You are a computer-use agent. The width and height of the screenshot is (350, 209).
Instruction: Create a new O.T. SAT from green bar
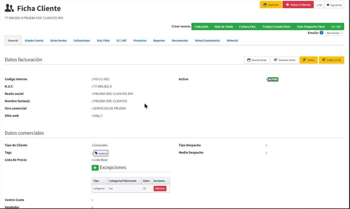(x=336, y=27)
